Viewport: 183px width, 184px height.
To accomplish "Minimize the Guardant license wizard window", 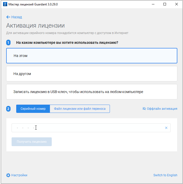I will point(153,4).
